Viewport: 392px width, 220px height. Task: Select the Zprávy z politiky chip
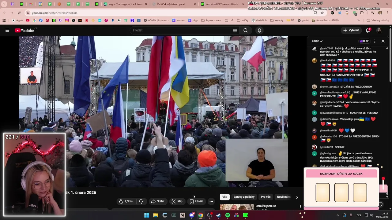coord(244,197)
